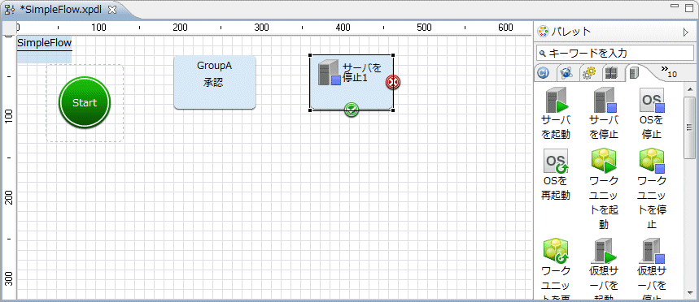Select the OSを再起動 palette item
The image size is (699, 302).
556,175
